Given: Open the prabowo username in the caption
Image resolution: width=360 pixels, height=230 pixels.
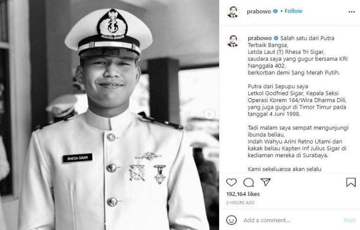Looking at the screenshot, I should coord(260,38).
